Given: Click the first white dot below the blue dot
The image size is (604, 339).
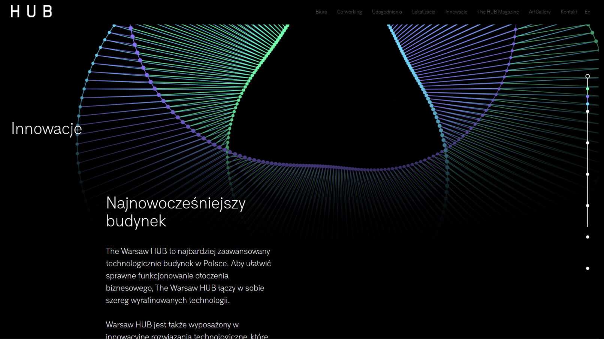Looking at the screenshot, I should [x=588, y=111].
